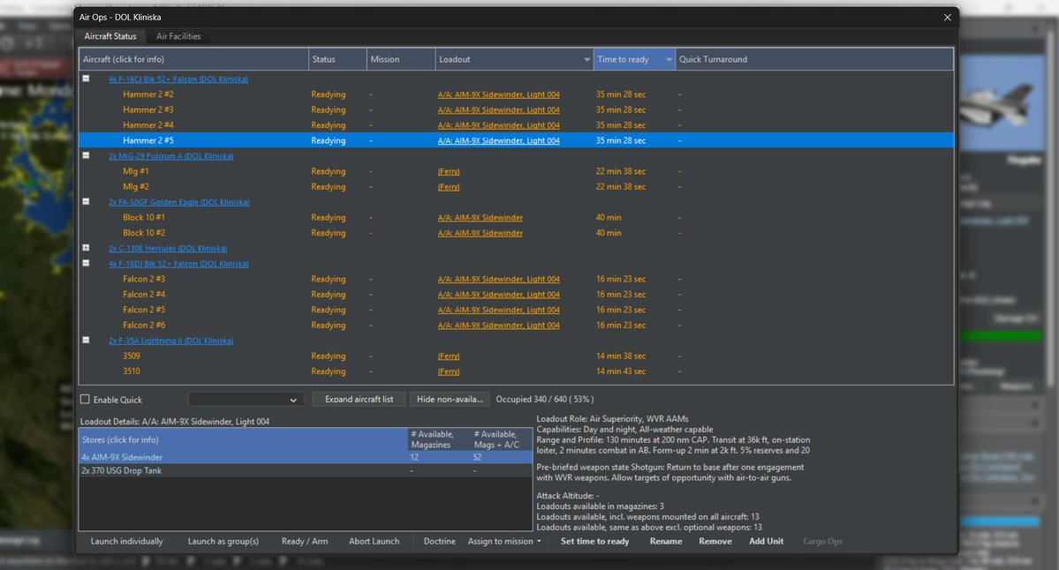Open 2x FA-50GF Golden Eagle link
1059x570 pixels.
click(179, 202)
